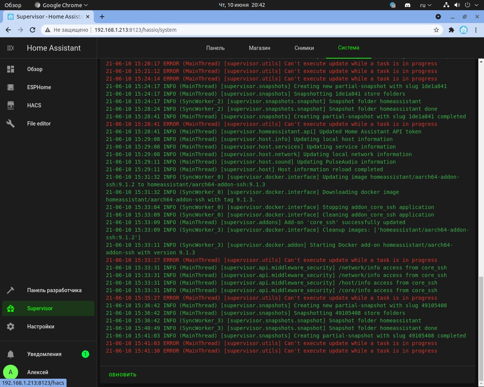Viewport: 484px width, 387px height.
Task: Click the ОБНОВИТЬ button below logs
Action: 123,375
